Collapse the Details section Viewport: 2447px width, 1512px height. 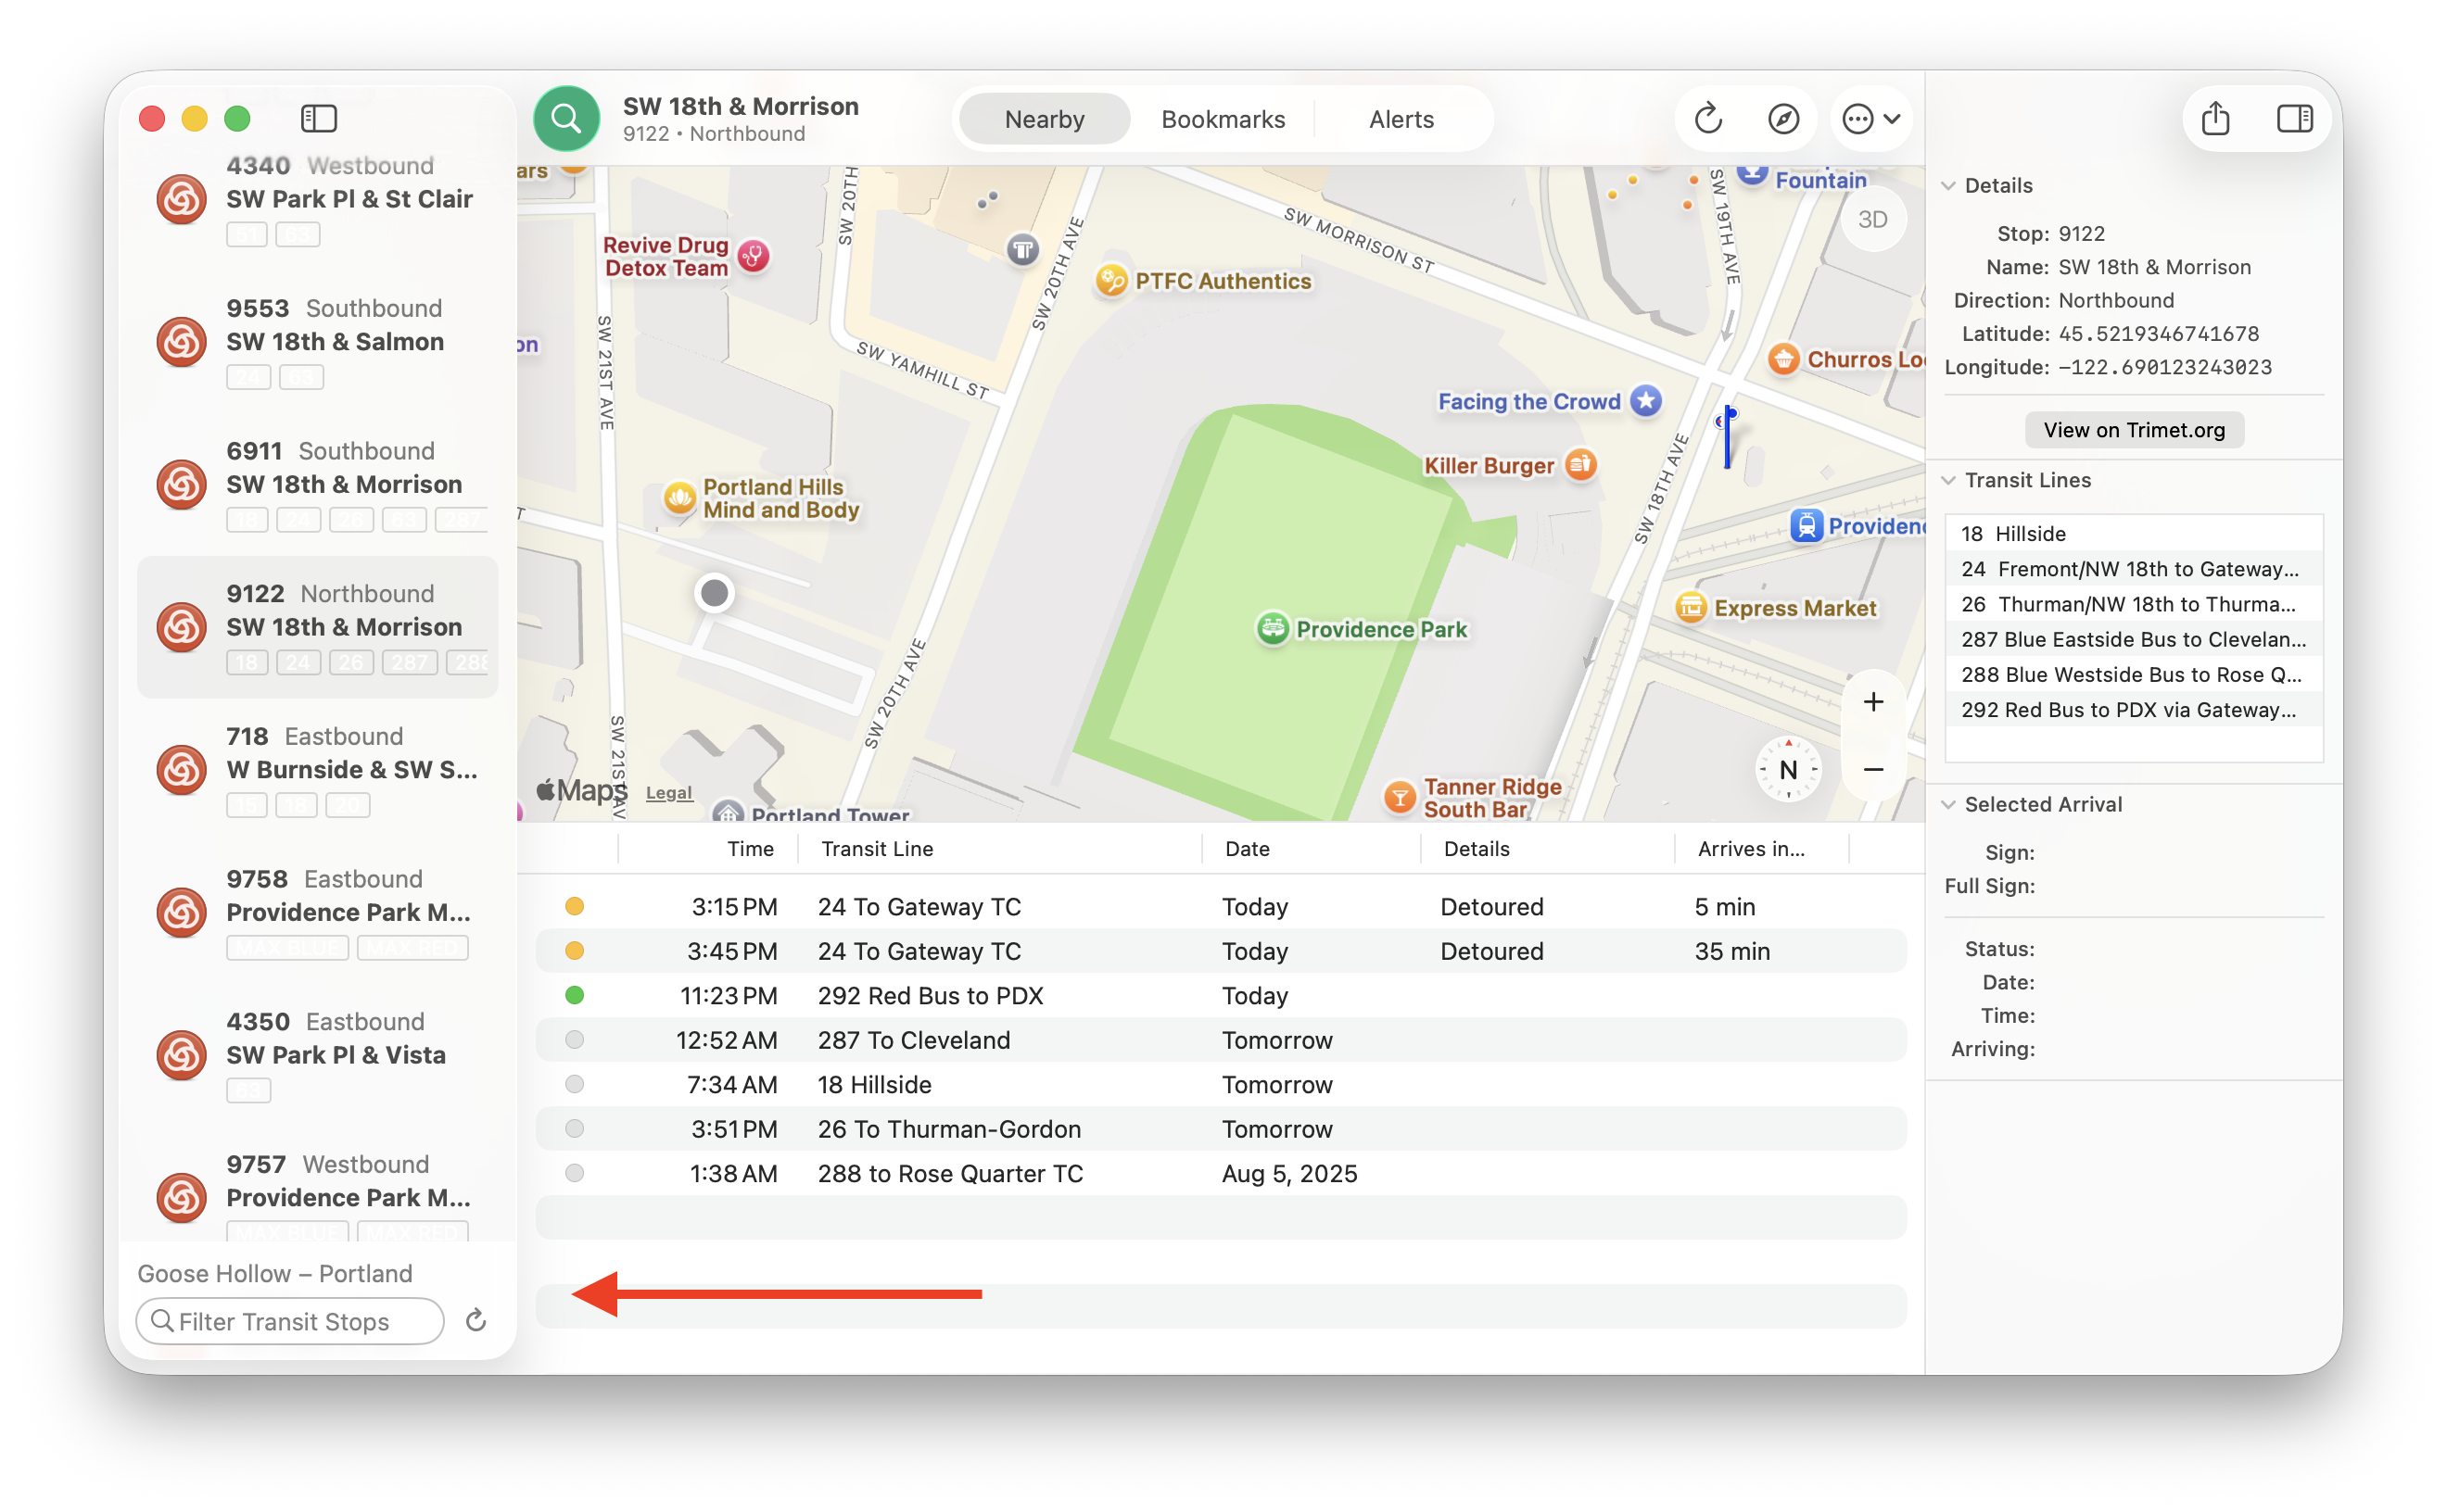pyautogui.click(x=1947, y=186)
